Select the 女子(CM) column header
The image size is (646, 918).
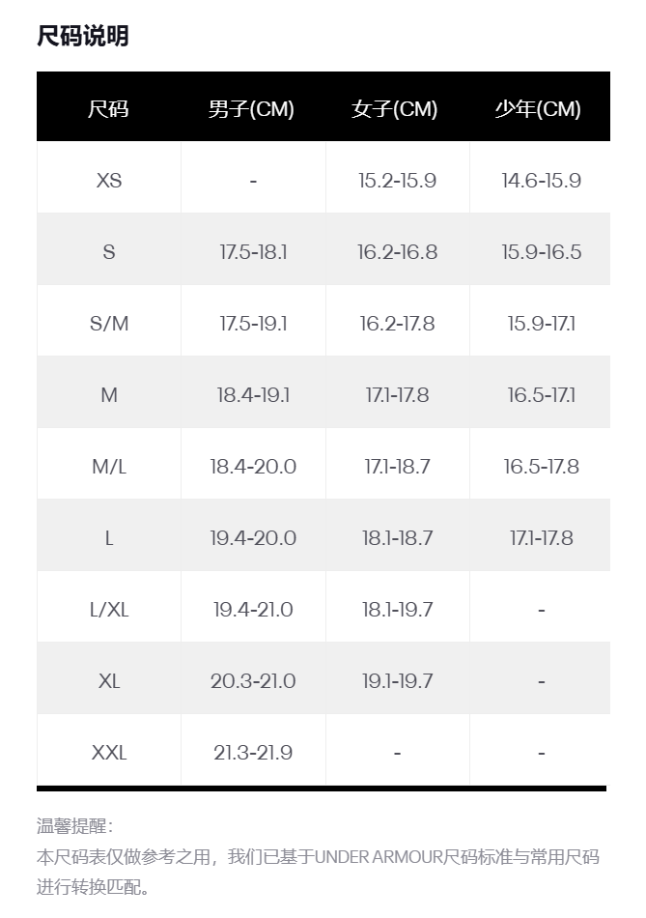coord(396,108)
